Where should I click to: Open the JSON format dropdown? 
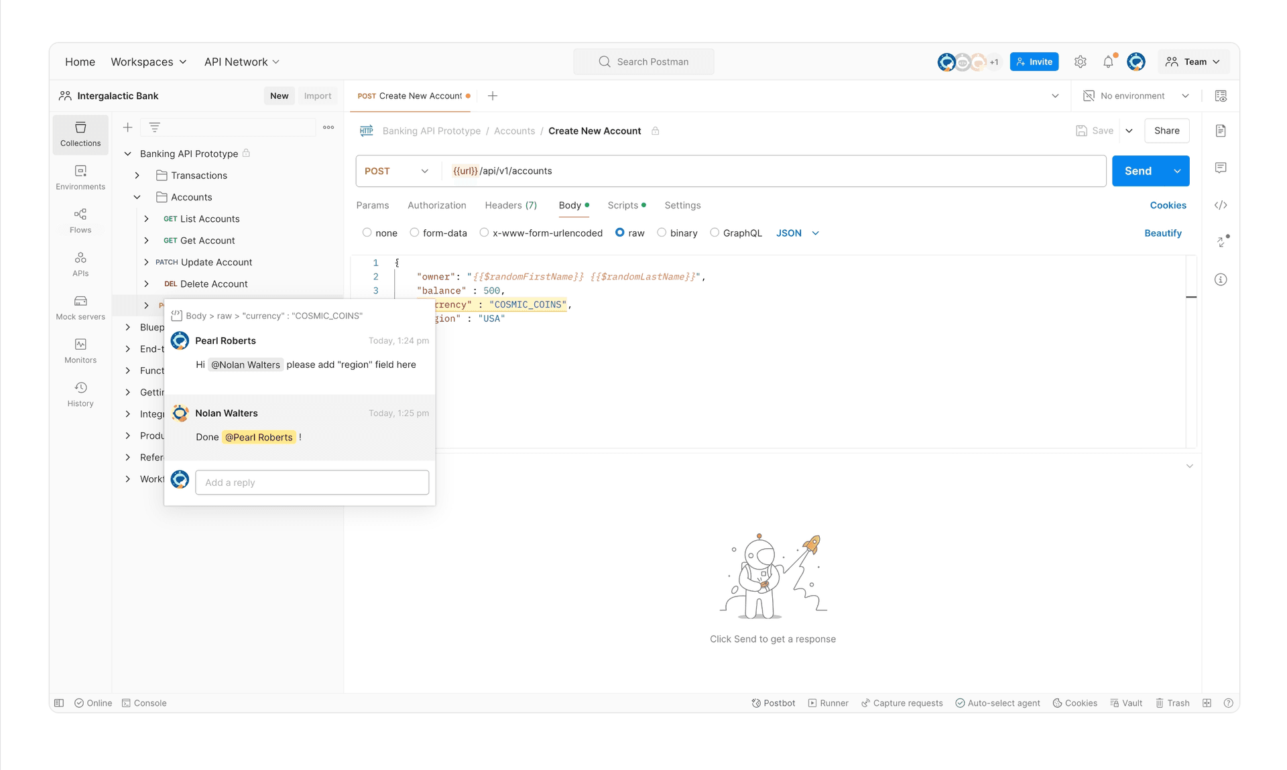[798, 233]
